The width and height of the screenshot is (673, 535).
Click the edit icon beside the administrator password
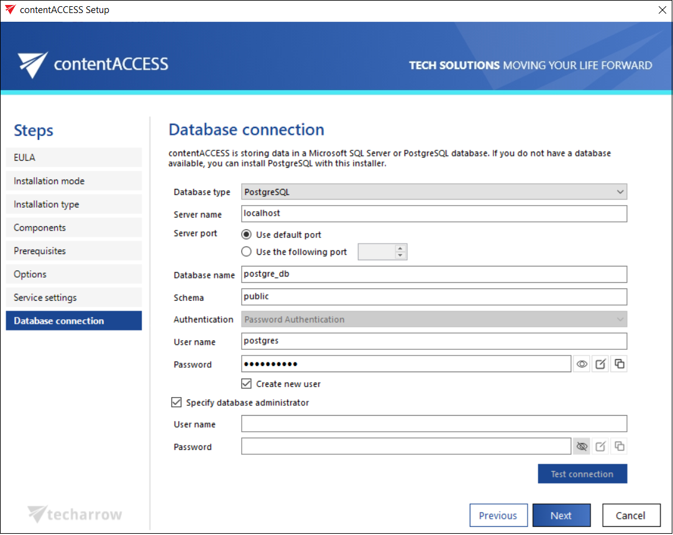point(600,446)
